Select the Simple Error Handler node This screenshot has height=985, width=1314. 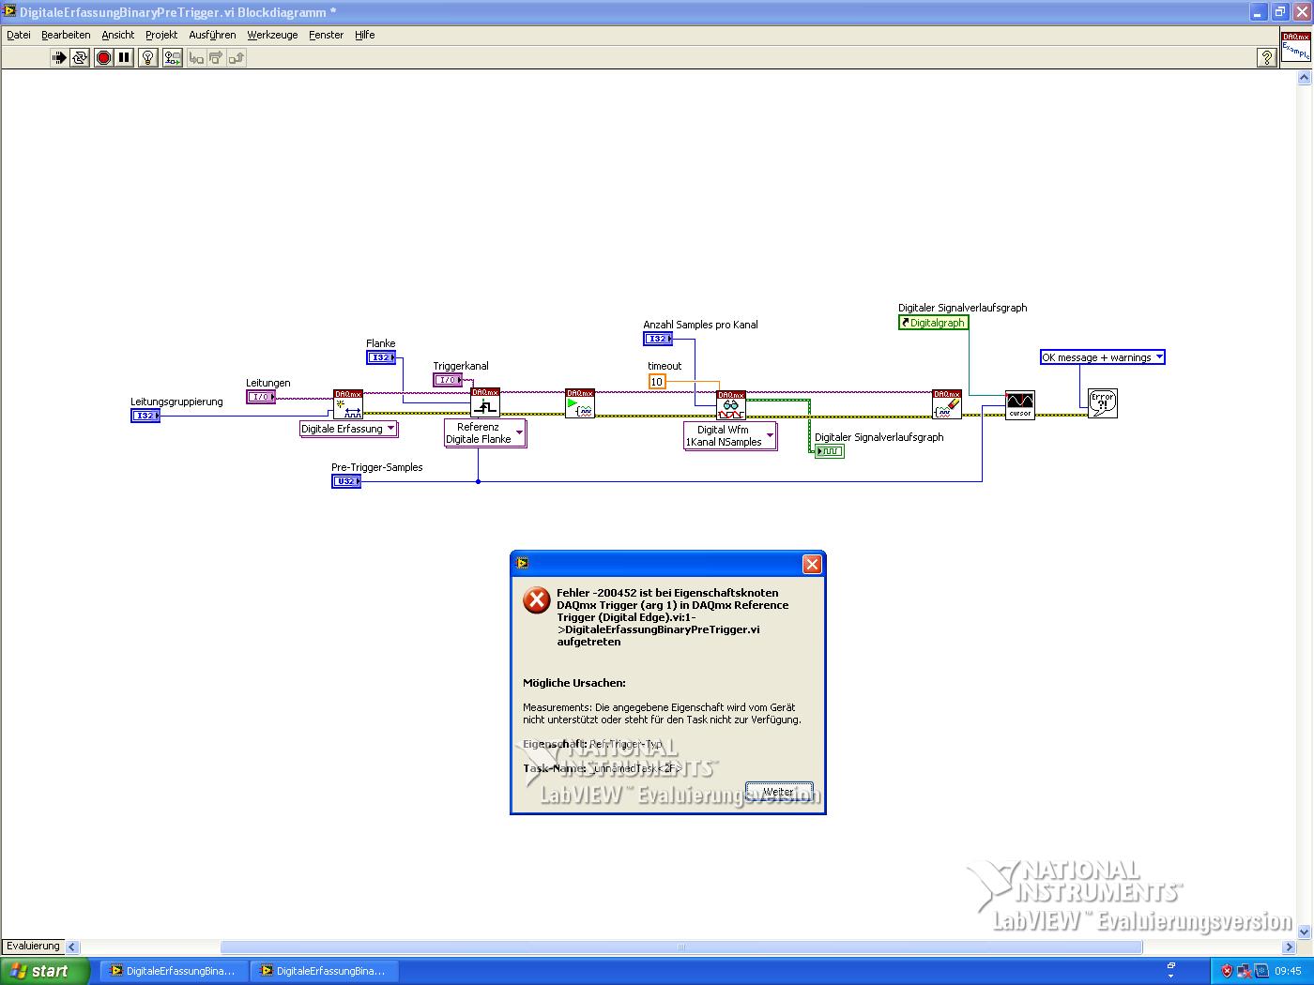coord(1103,403)
